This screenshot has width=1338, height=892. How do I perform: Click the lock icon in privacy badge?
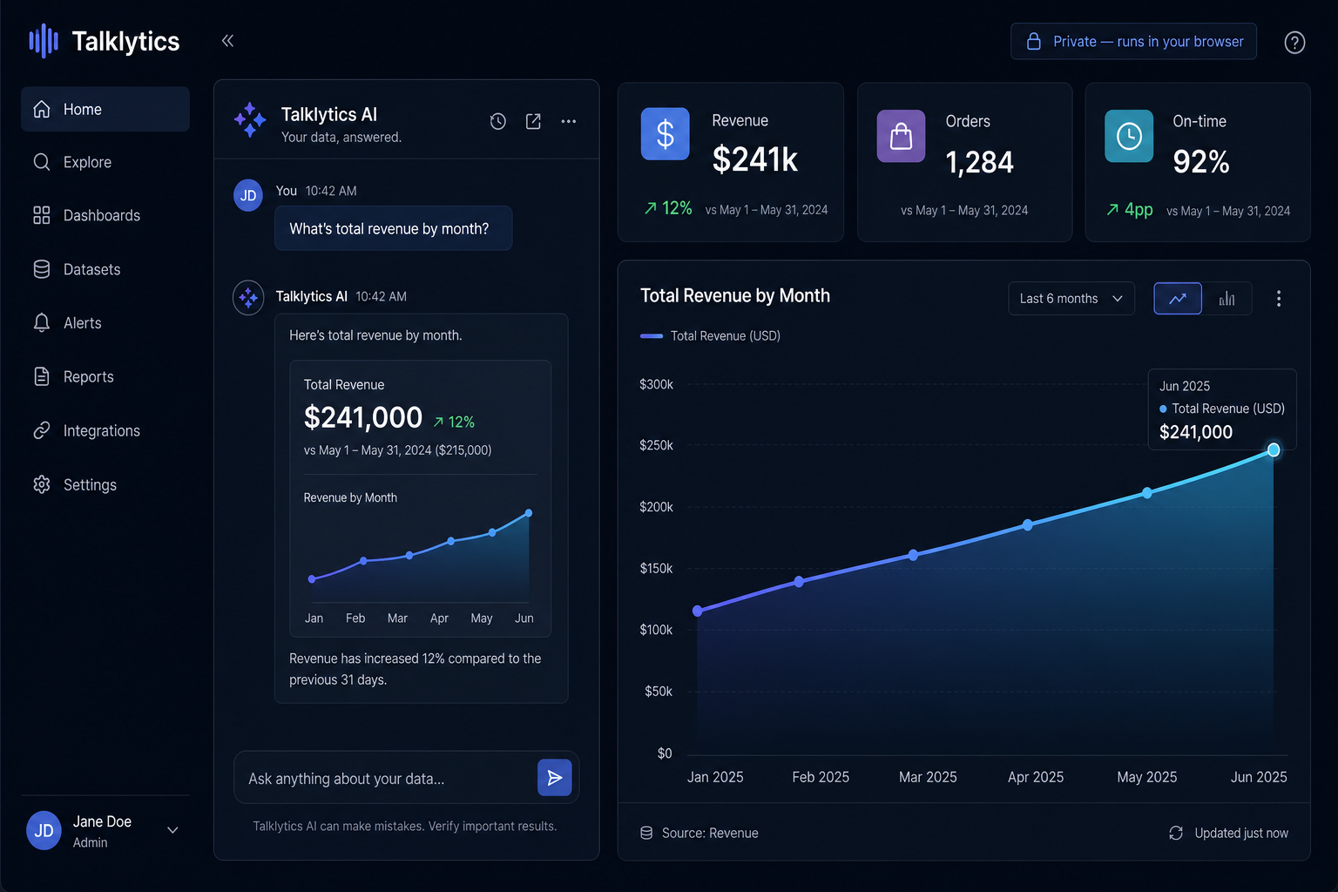1034,42
